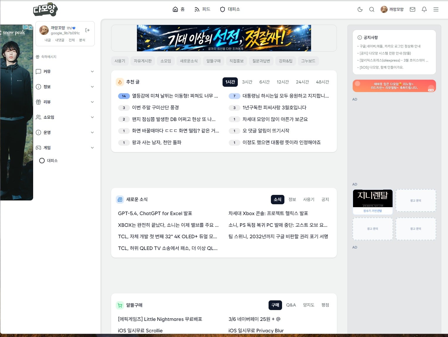Select the 그누보드 board chip
Viewport: 448px width, 337px height.
[308, 61]
